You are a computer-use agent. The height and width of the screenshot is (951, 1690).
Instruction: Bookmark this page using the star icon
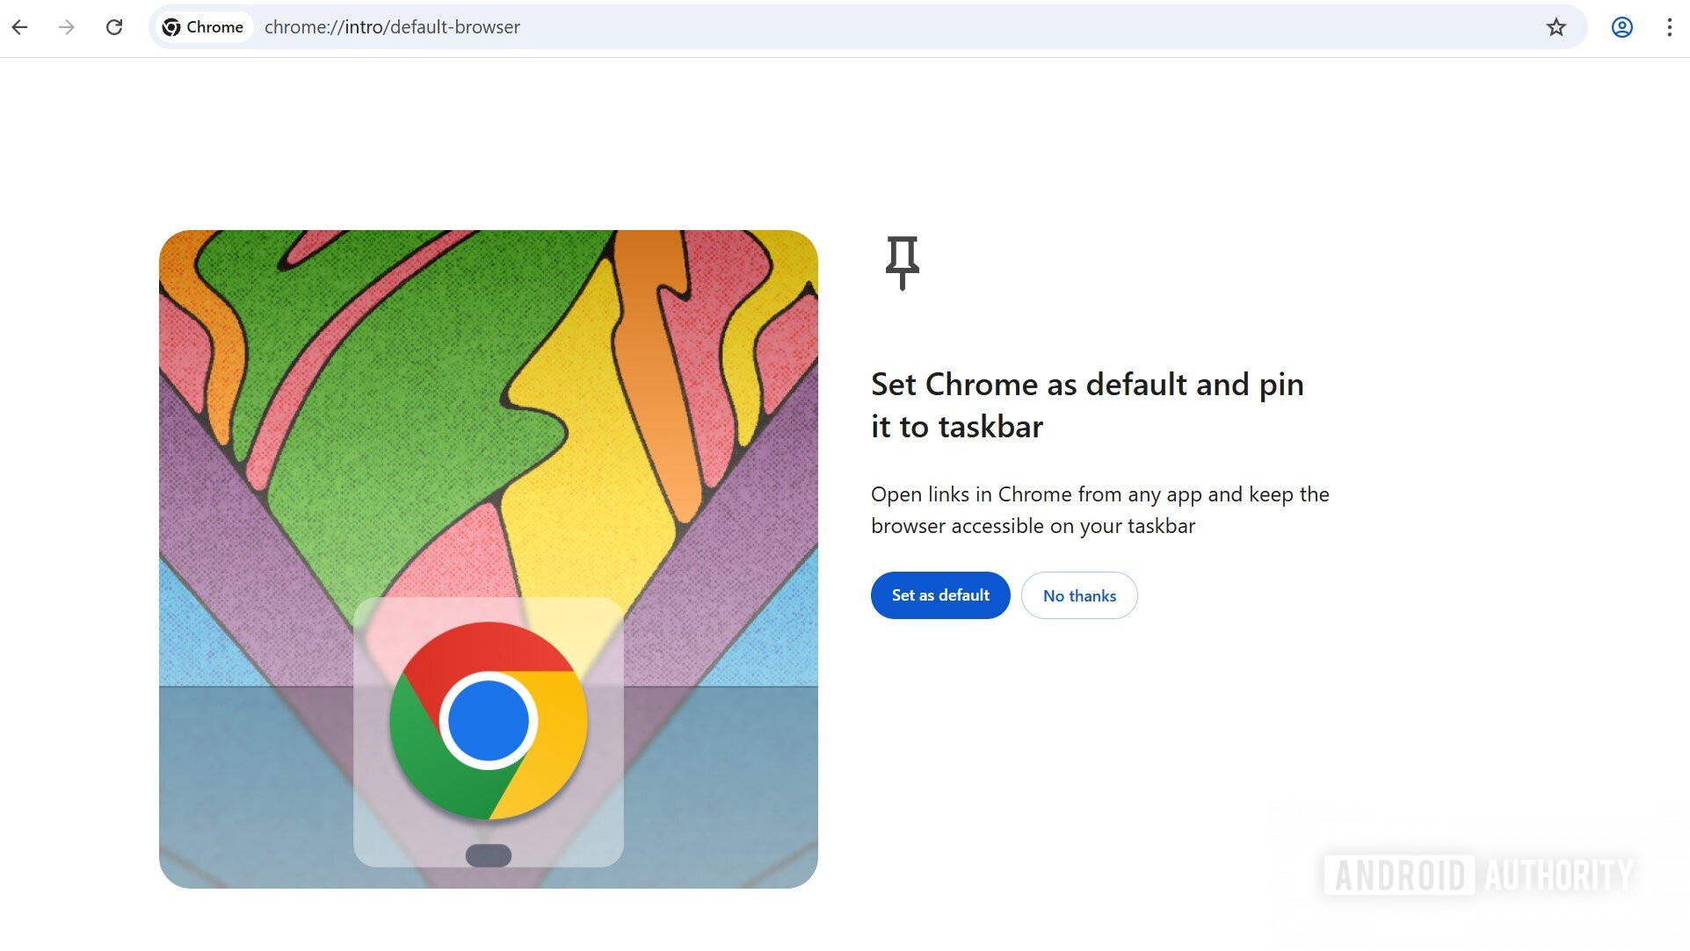1556,26
